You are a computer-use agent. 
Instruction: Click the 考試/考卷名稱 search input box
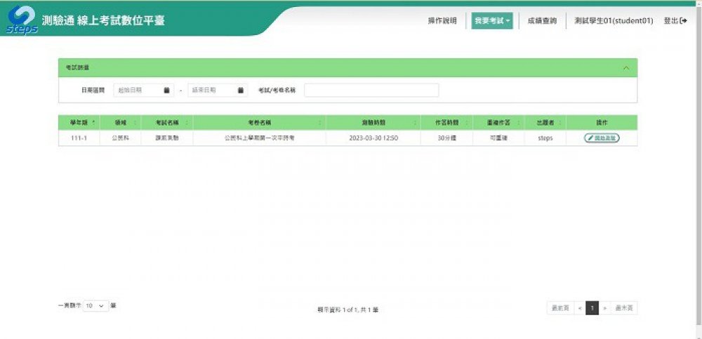coord(371,91)
